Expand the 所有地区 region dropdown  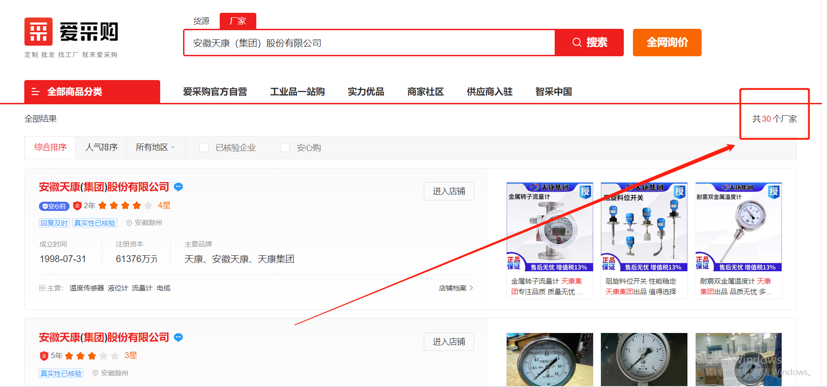tap(156, 147)
